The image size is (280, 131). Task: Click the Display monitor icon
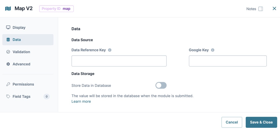[8, 27]
